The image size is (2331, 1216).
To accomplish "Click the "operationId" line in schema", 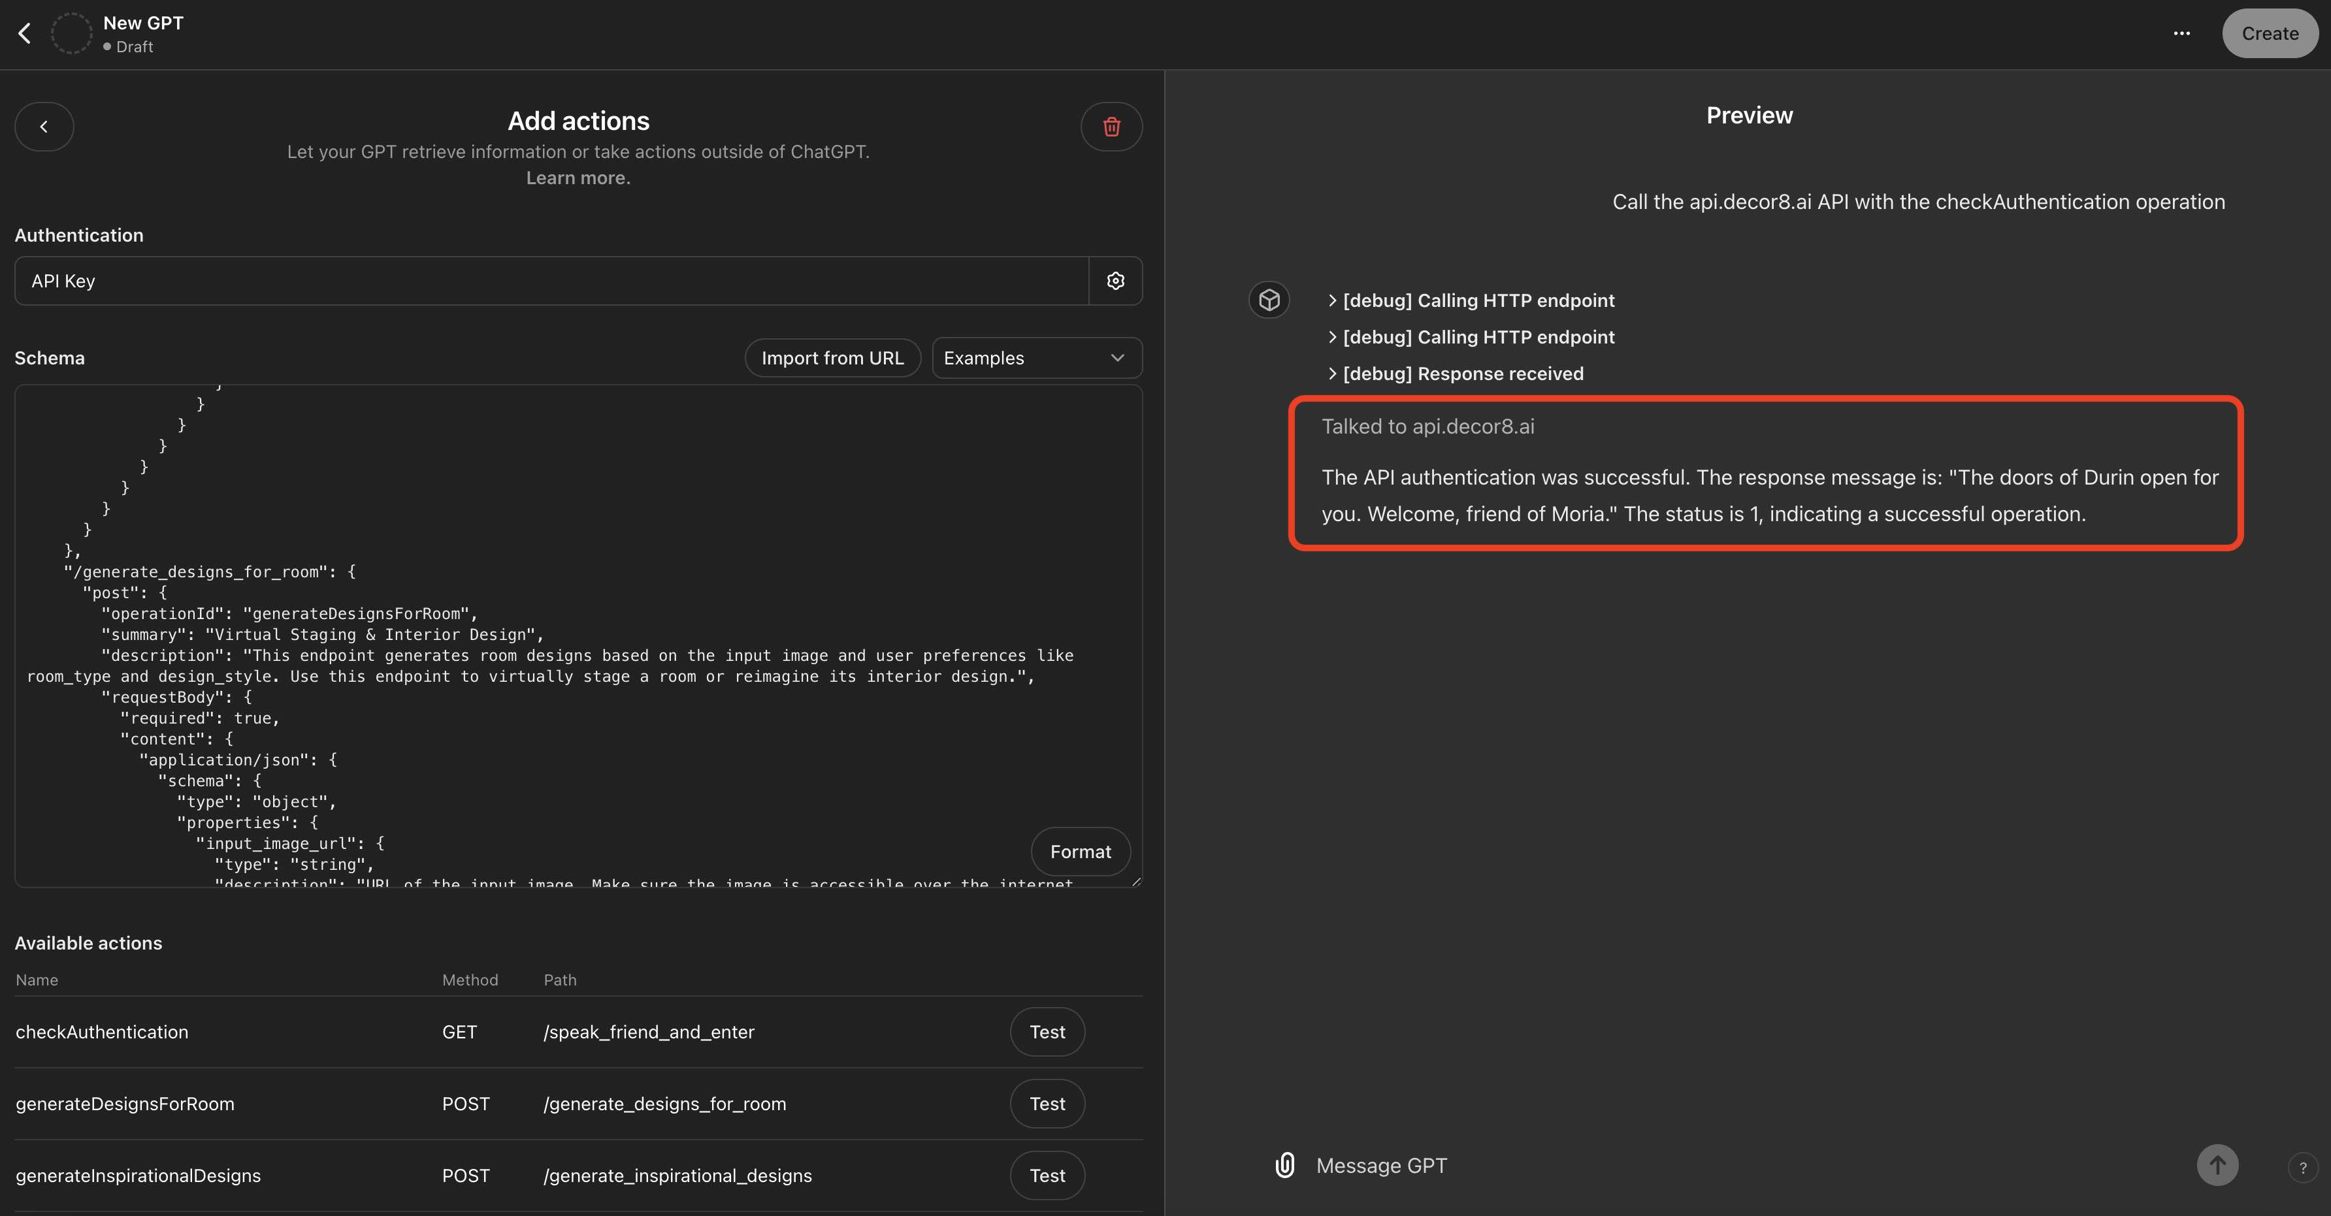I will 289,613.
